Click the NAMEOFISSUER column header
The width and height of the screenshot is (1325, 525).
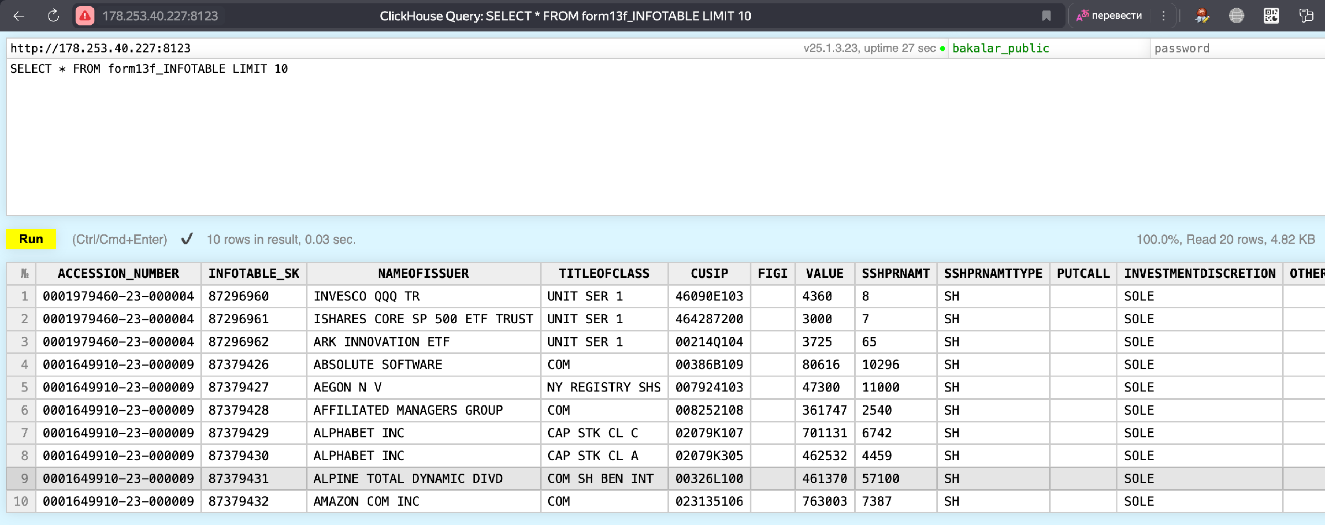[423, 274]
